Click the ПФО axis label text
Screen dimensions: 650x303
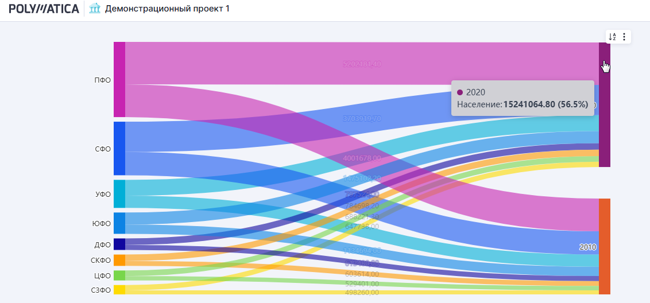pyautogui.click(x=102, y=80)
